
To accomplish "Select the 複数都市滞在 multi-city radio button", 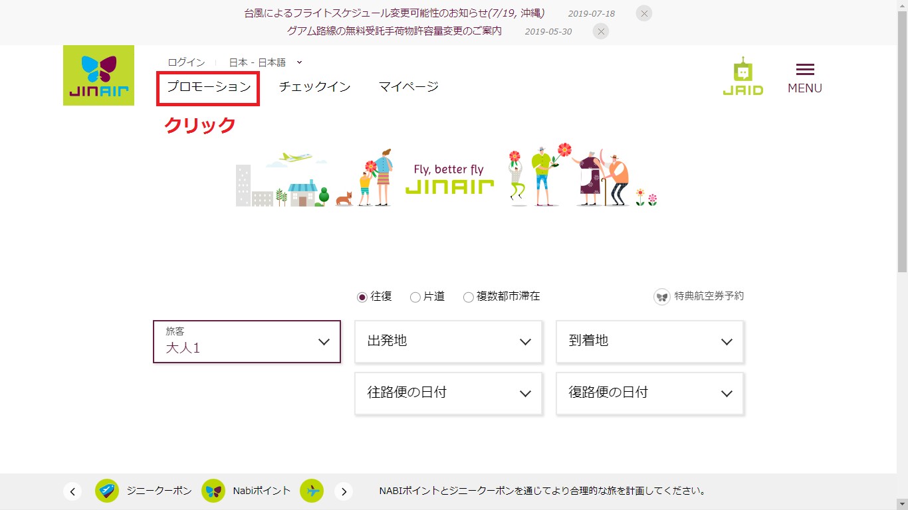I will (469, 297).
